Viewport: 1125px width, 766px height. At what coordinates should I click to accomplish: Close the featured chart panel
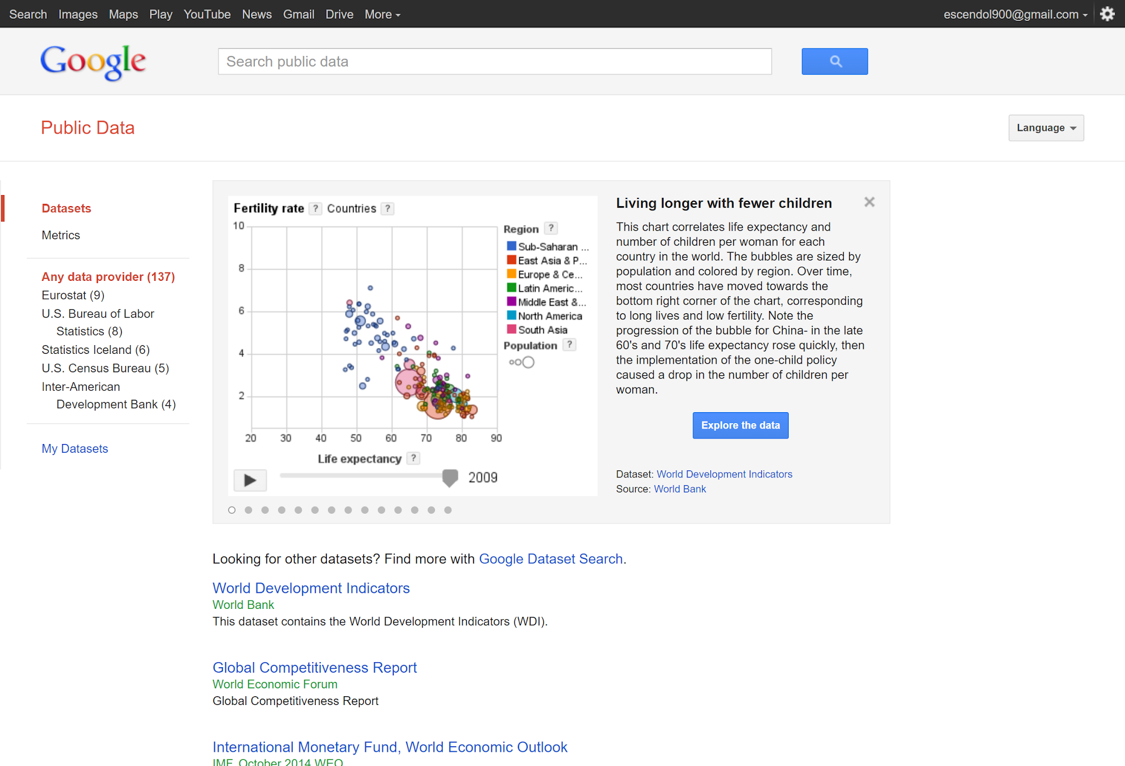(869, 202)
